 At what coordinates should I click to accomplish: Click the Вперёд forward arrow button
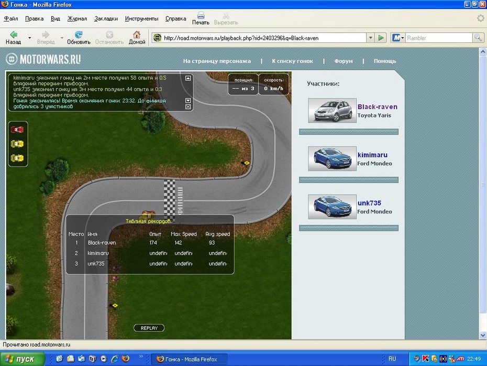point(46,38)
